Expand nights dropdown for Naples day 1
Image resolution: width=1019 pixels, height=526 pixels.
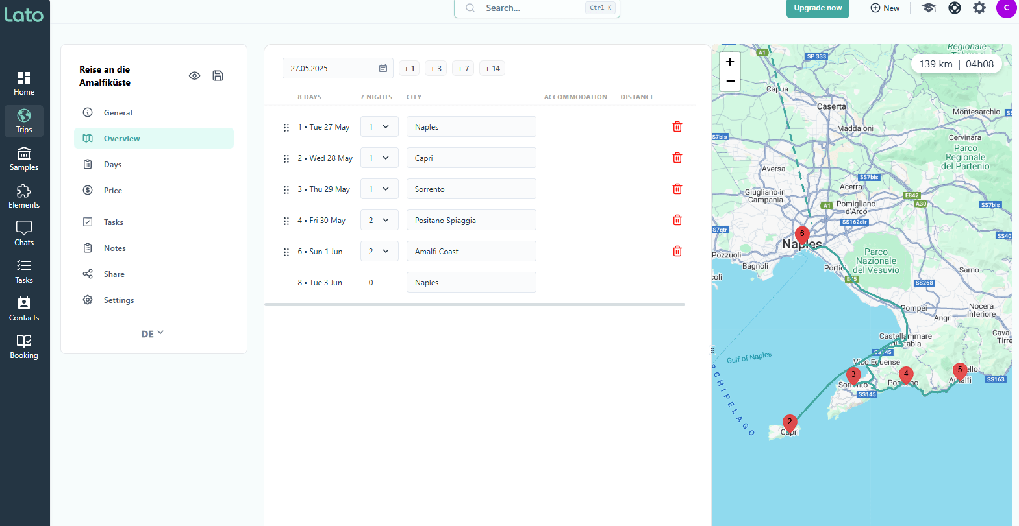[379, 127]
